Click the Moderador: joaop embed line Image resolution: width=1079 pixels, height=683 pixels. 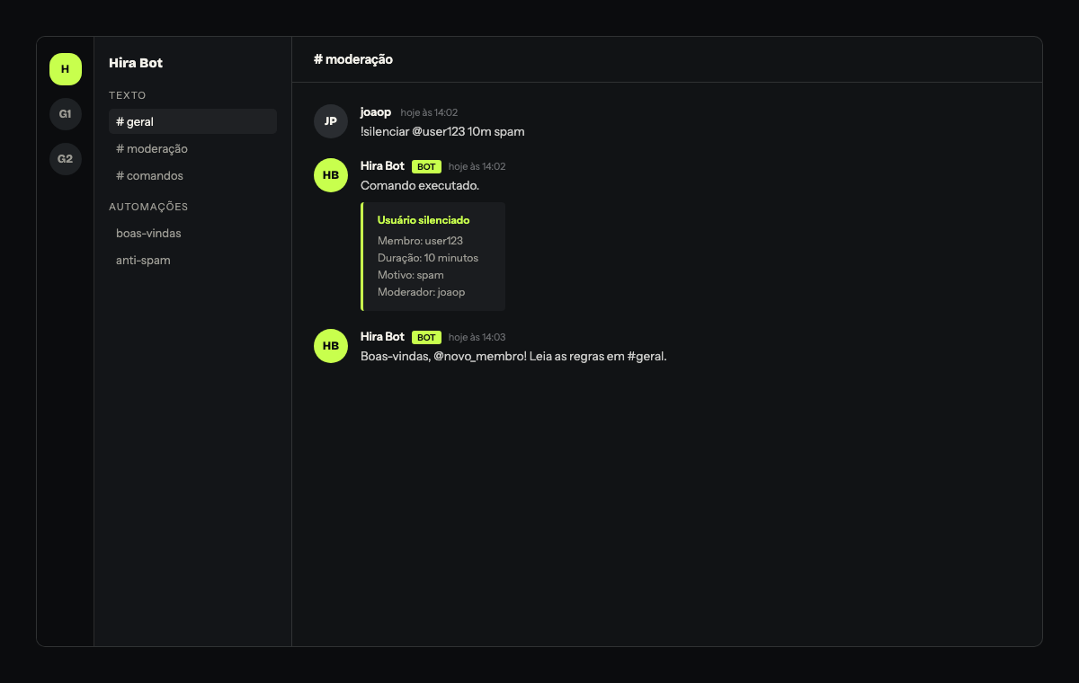[422, 292]
